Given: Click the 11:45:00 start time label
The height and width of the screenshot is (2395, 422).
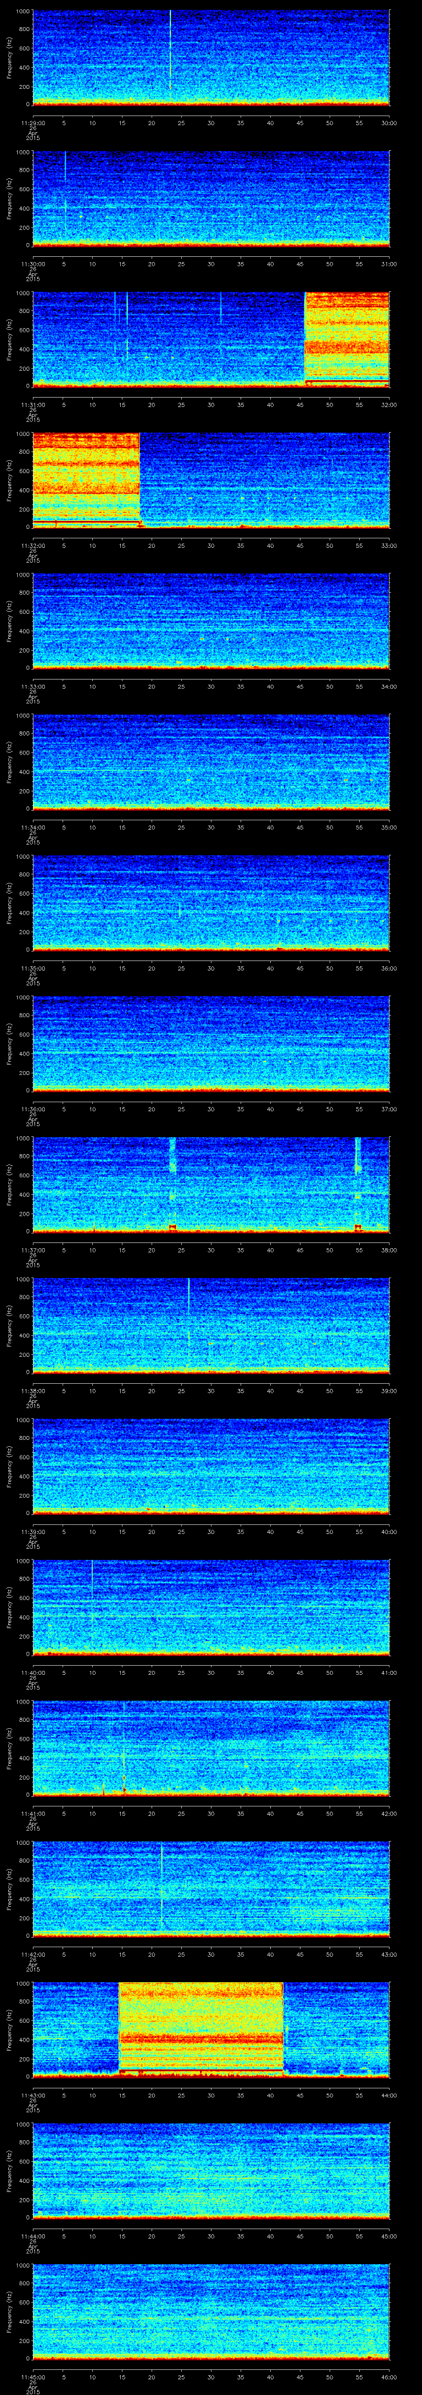Looking at the screenshot, I should tap(33, 2376).
